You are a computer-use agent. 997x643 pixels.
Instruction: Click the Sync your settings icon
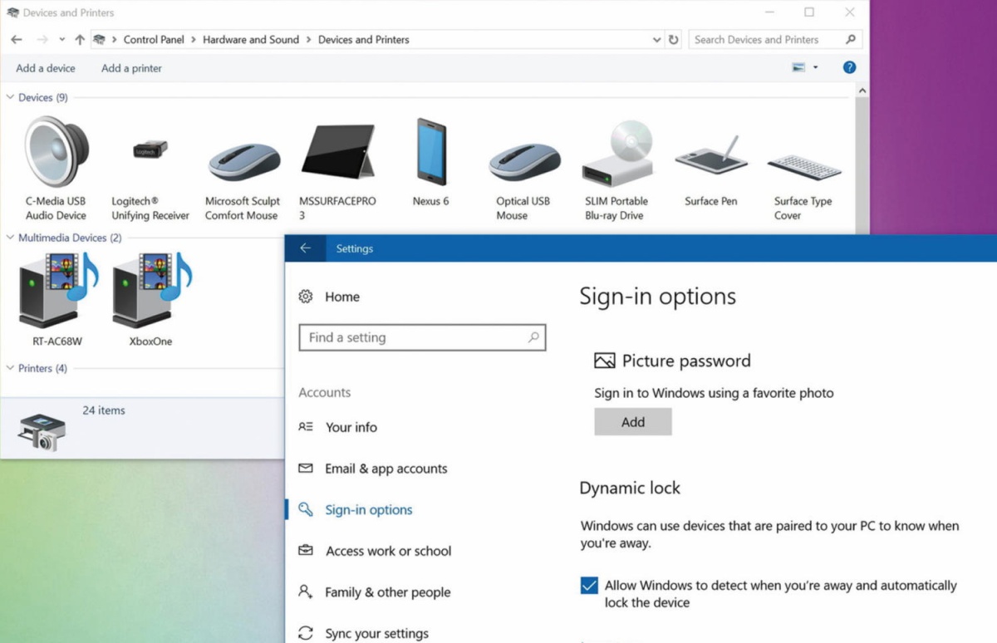coord(306,633)
